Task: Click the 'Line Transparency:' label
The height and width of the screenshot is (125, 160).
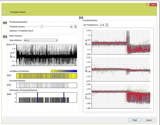Action: click(x=91, y=25)
